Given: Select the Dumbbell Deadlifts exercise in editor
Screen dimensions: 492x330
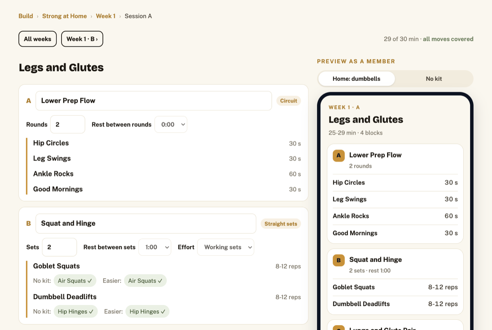Looking at the screenshot, I should 65,297.
